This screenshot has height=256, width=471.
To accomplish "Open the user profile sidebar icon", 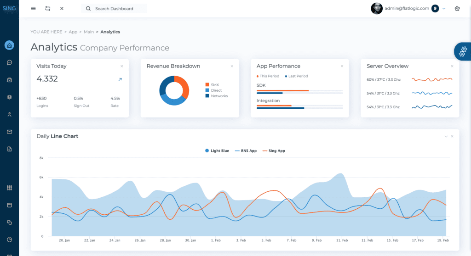I will click(9, 115).
